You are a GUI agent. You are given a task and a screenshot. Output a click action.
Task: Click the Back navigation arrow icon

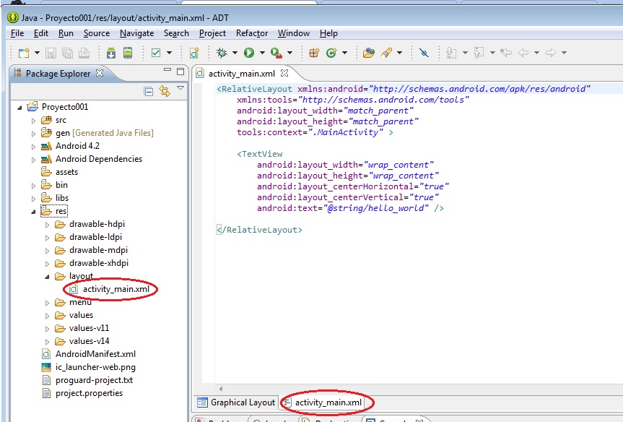[x=523, y=53]
